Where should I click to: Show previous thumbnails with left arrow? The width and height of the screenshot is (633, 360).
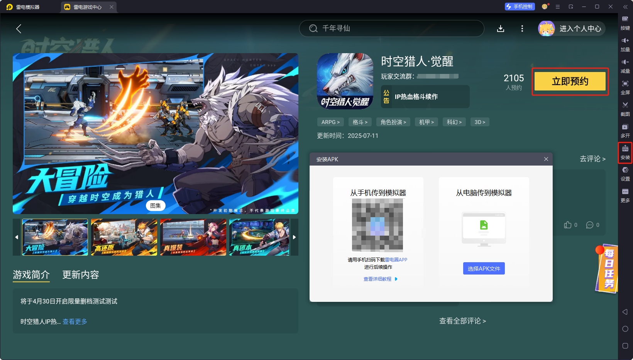point(17,237)
